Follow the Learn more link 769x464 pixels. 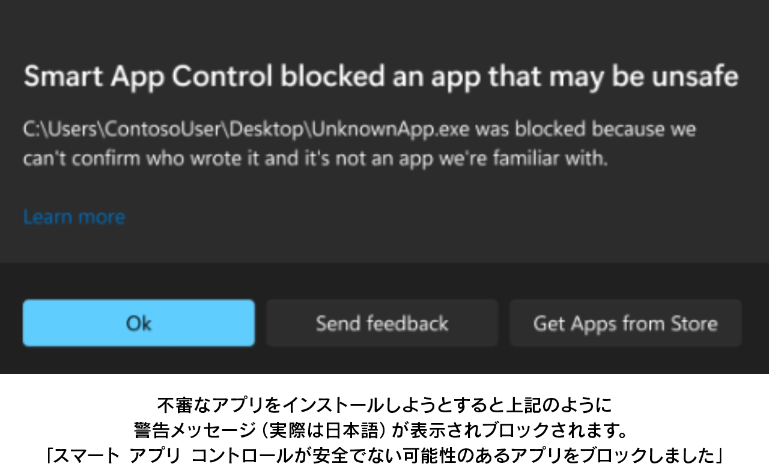click(x=74, y=216)
